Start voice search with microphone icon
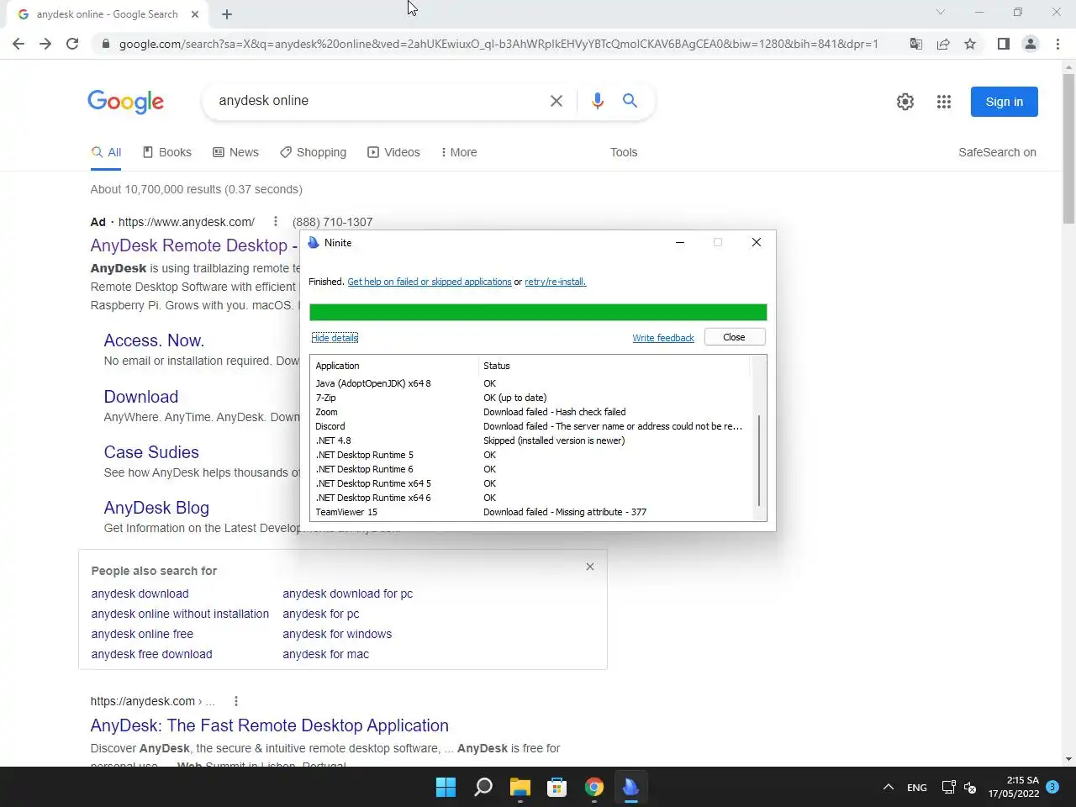This screenshot has width=1076, height=807. tap(598, 101)
